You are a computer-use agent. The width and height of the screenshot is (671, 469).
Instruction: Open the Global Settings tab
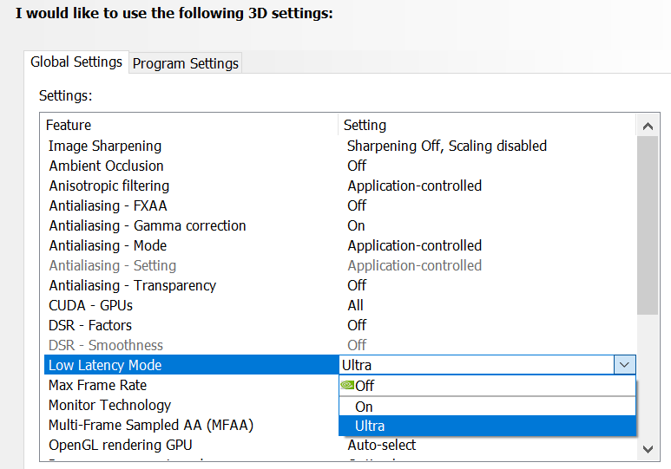point(76,62)
